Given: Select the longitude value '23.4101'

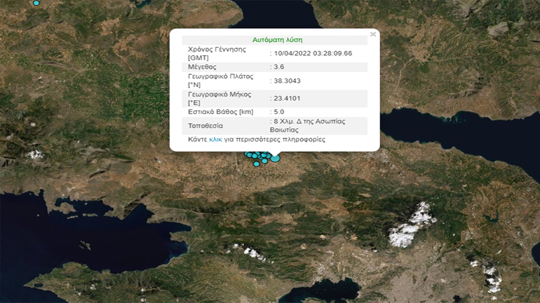Looking at the screenshot, I should (x=288, y=99).
